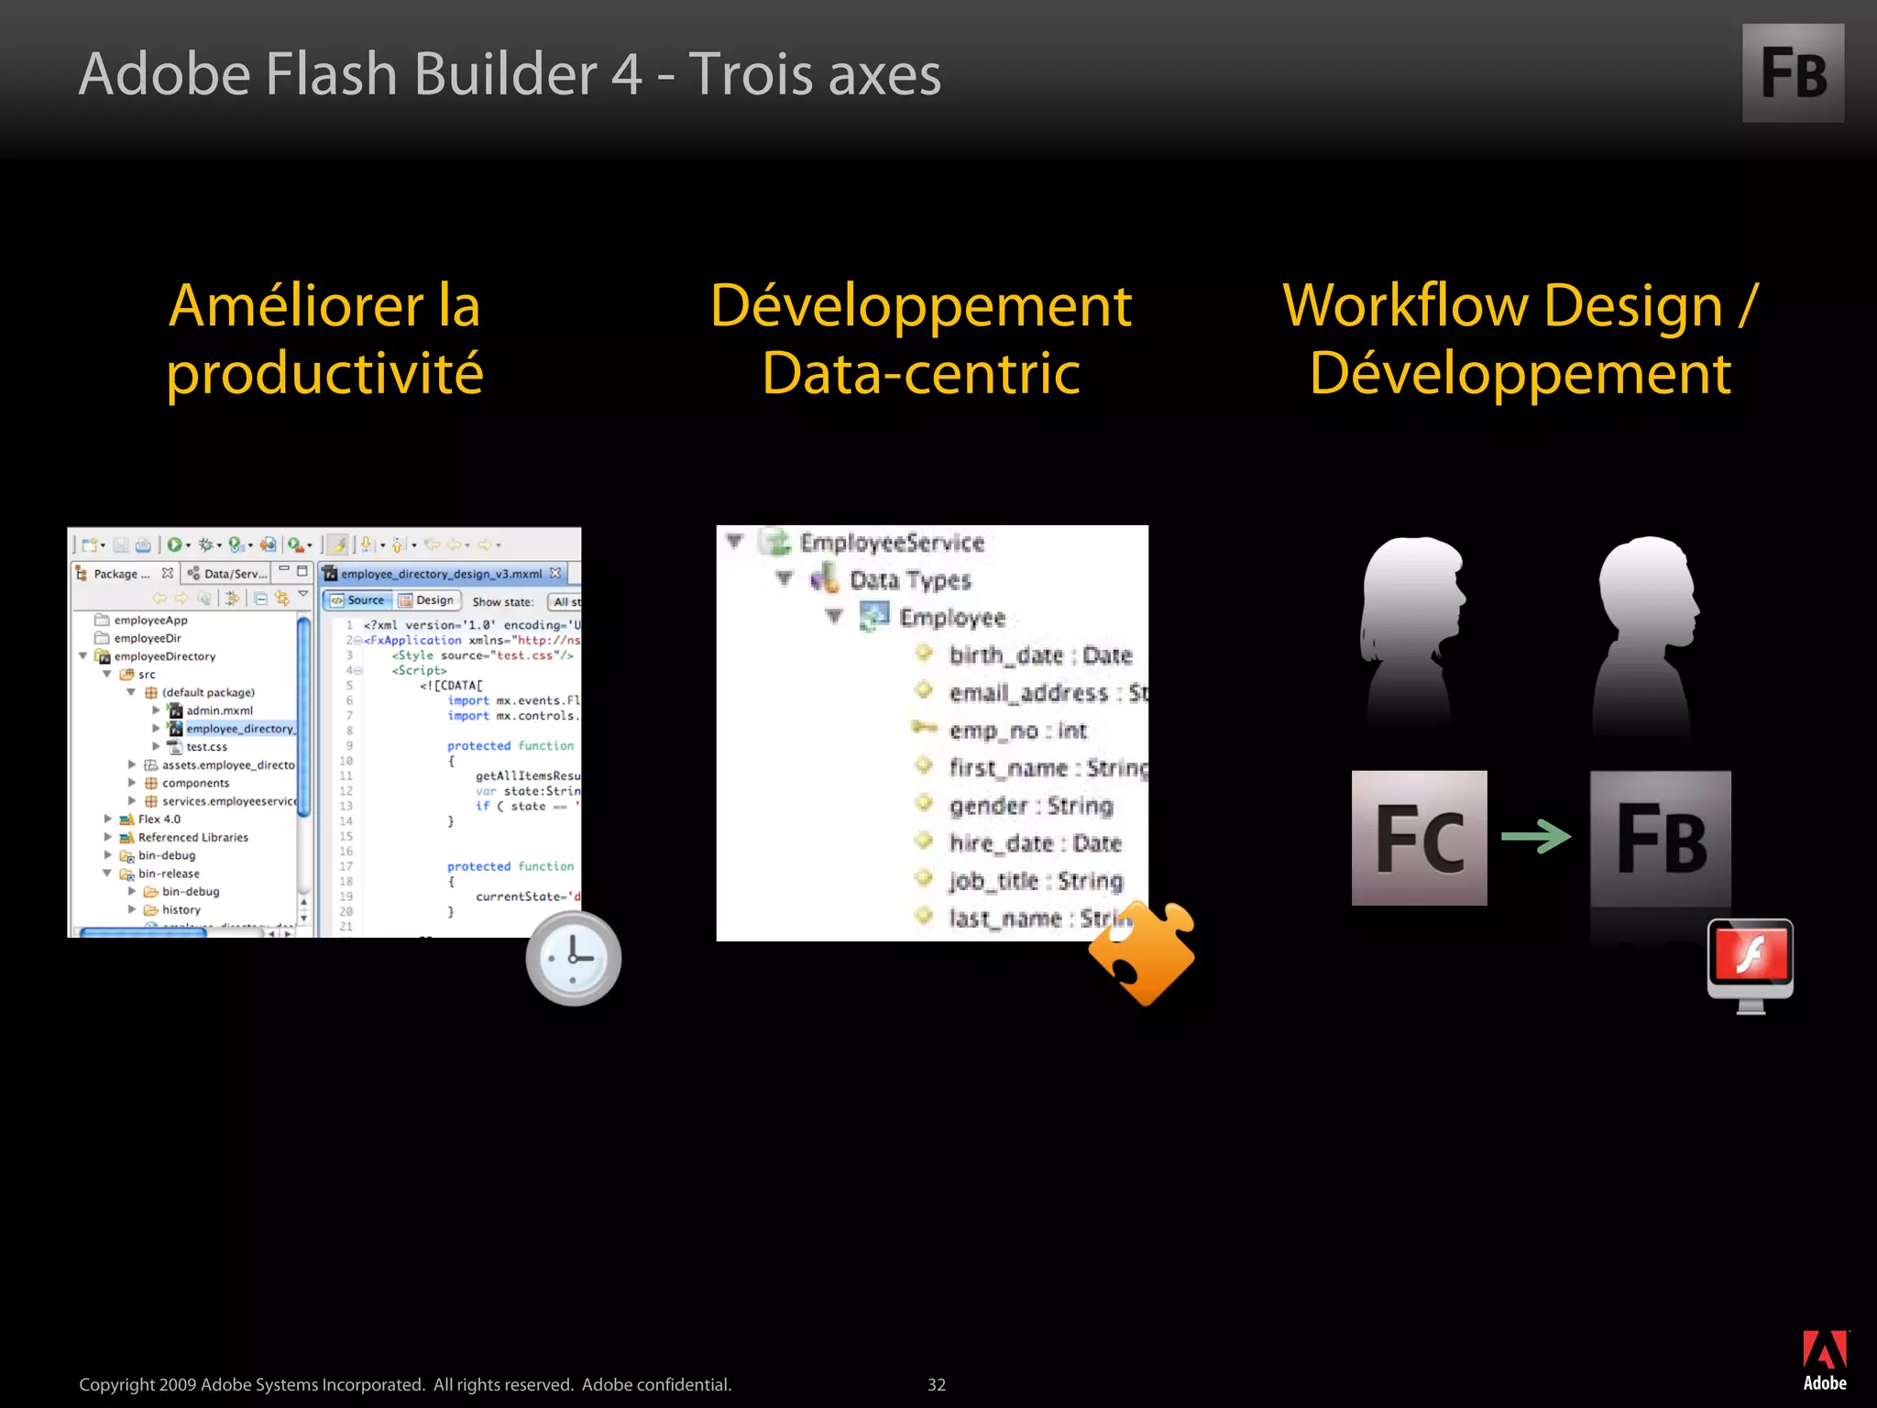The image size is (1877, 1408).
Task: Click the Flash Player monitor icon
Action: 1751,966
